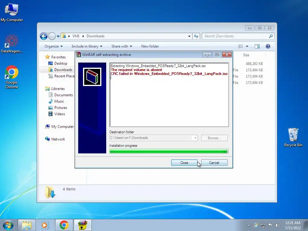Click 'The required volume is absent' message
This screenshot has width=308, height=231.
[x=136, y=70]
